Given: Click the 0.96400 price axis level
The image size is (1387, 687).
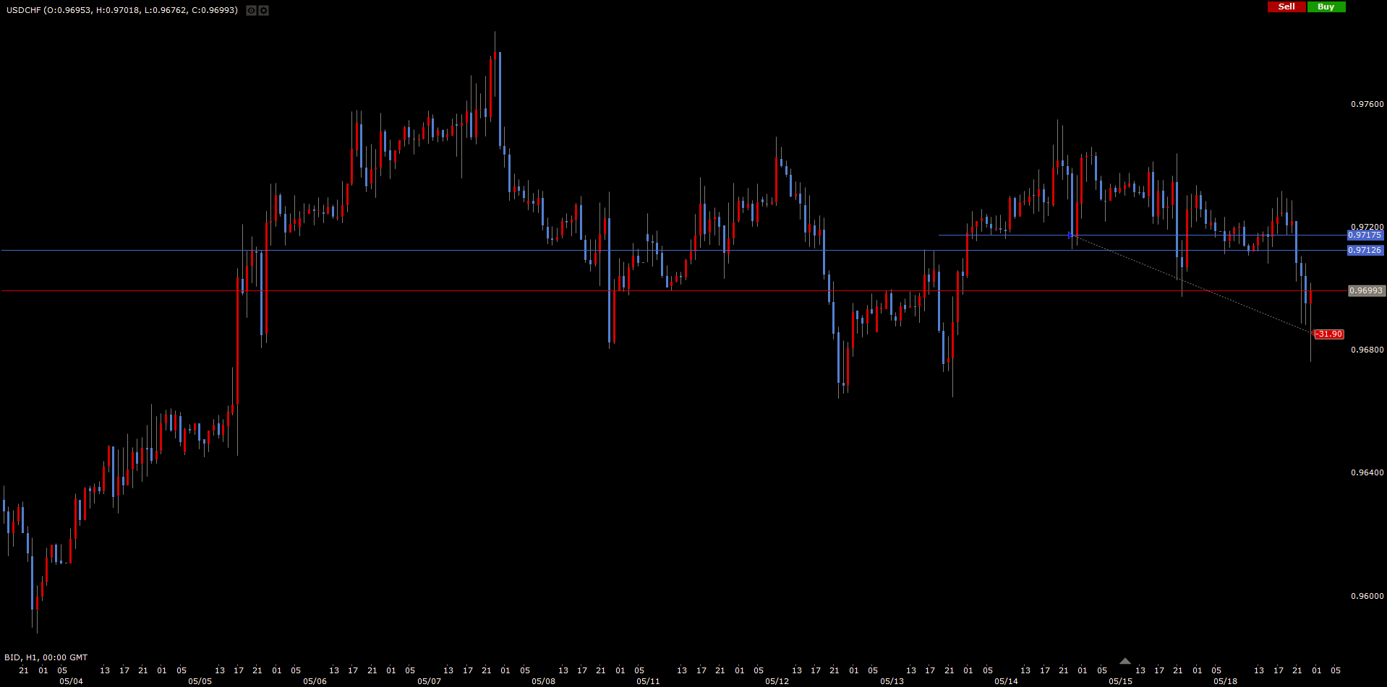Looking at the screenshot, I should pos(1367,472).
